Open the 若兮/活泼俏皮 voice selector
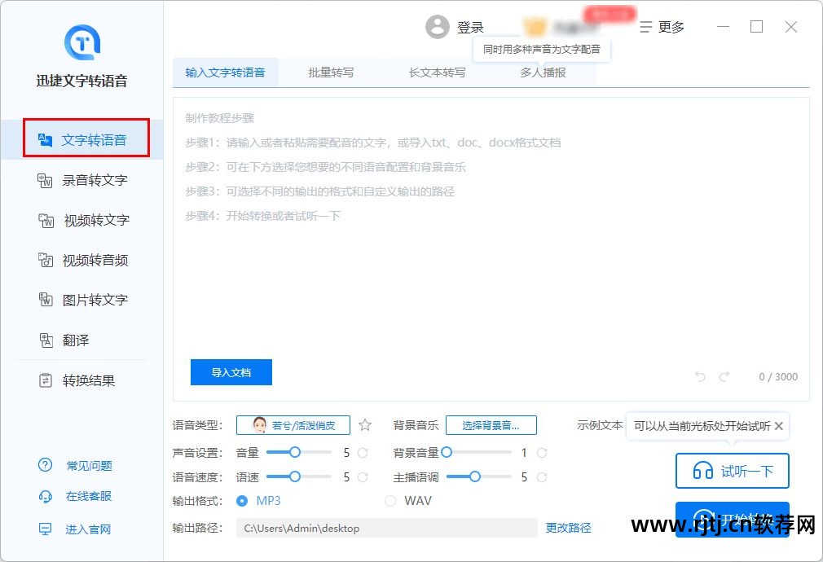The image size is (823, 562). tap(293, 424)
